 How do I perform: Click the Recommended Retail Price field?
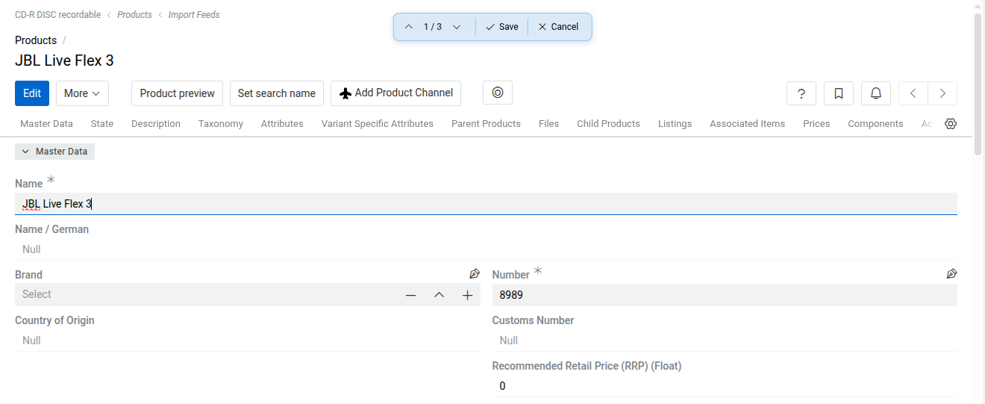tap(725, 386)
